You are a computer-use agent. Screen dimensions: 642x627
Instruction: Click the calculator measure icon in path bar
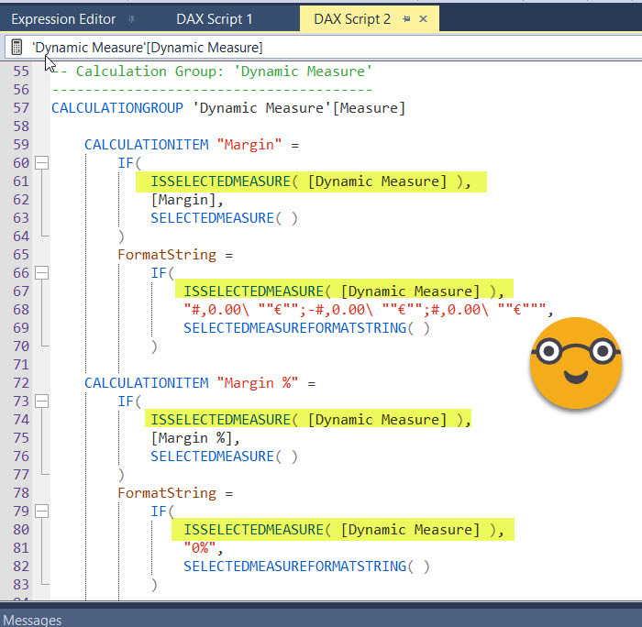tap(17, 47)
